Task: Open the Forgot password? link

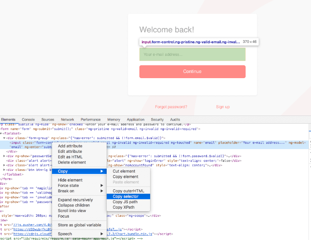Action: [171, 107]
